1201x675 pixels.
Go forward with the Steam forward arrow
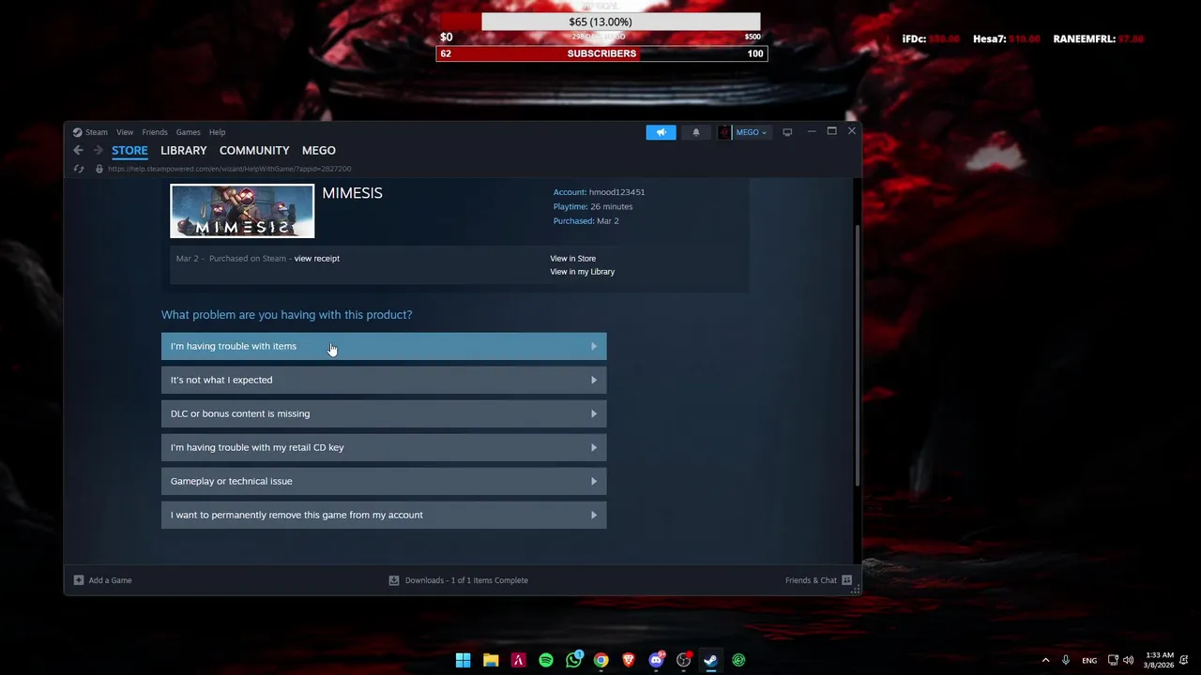98,150
